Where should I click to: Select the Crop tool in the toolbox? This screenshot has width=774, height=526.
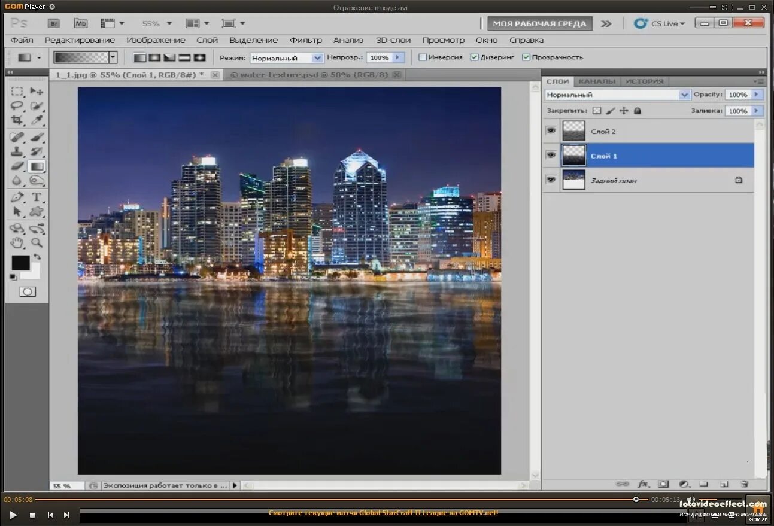(x=17, y=120)
